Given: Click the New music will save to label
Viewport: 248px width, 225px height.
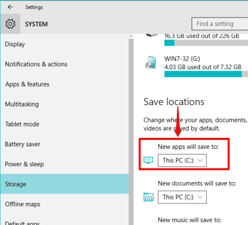Looking at the screenshot, I should tap(189, 220).
